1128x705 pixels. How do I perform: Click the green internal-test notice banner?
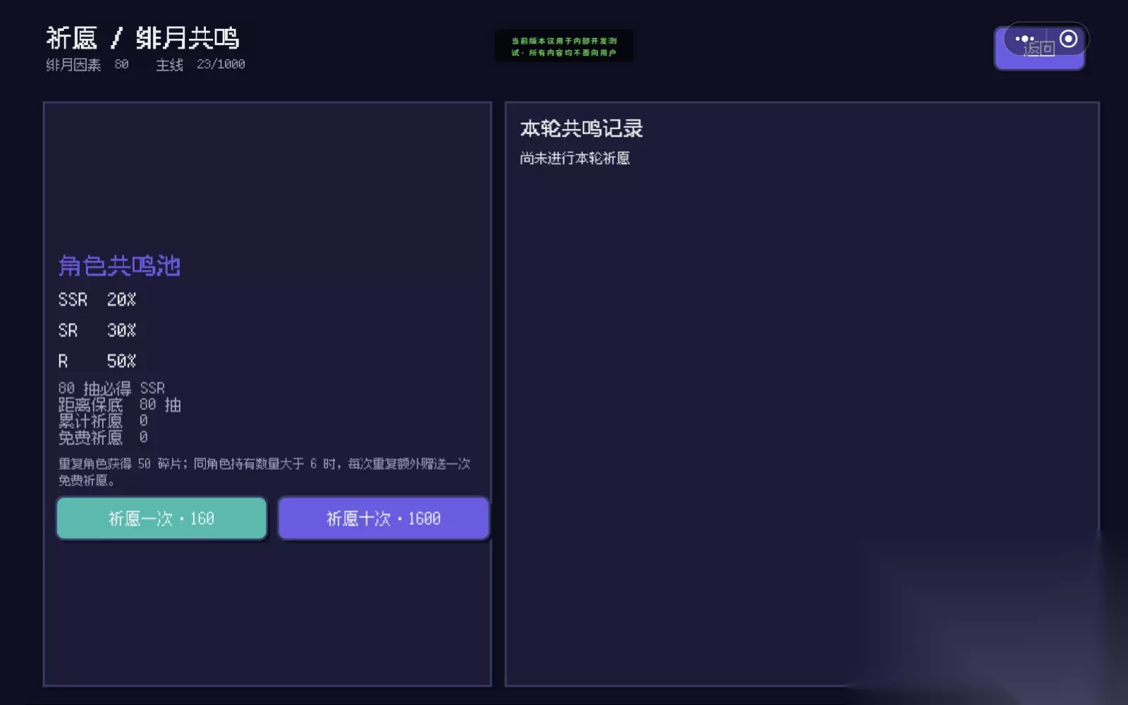(x=564, y=47)
